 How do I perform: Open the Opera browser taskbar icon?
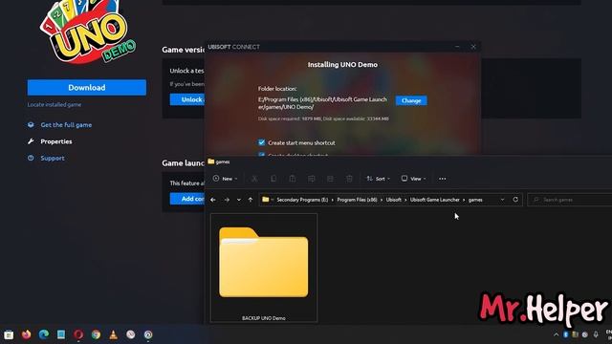pyautogui.click(x=78, y=334)
